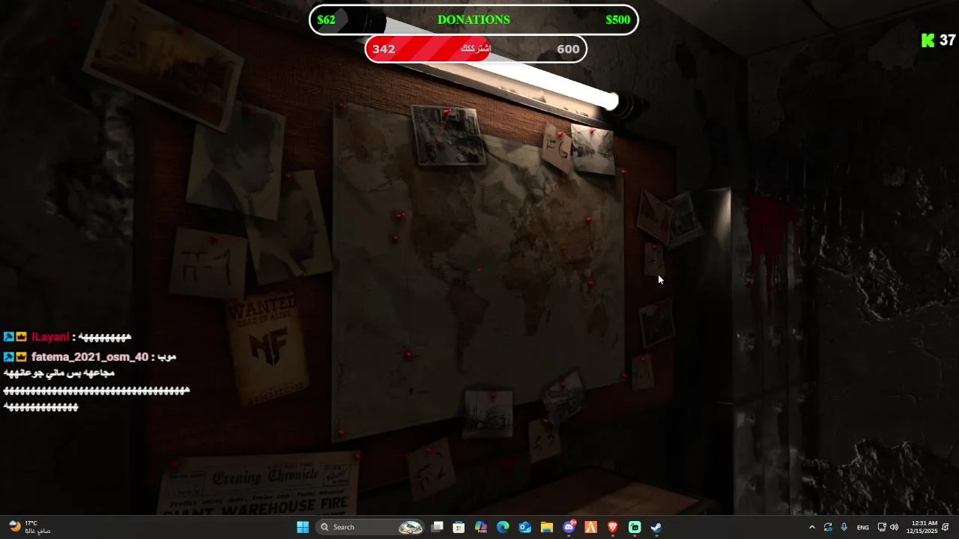
Task: Launch Microsoft Store from the taskbar
Action: 459,527
